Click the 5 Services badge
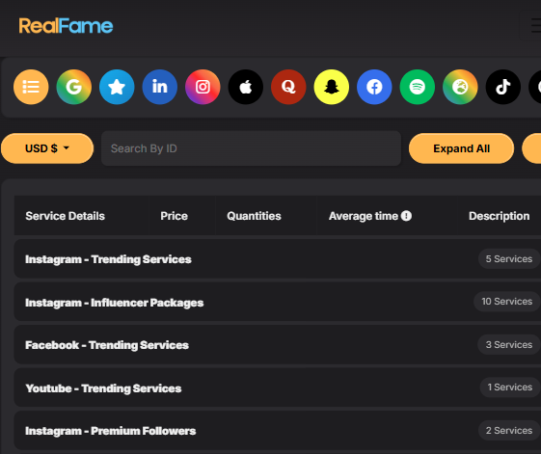Viewport: 541px width, 454px height. click(509, 258)
